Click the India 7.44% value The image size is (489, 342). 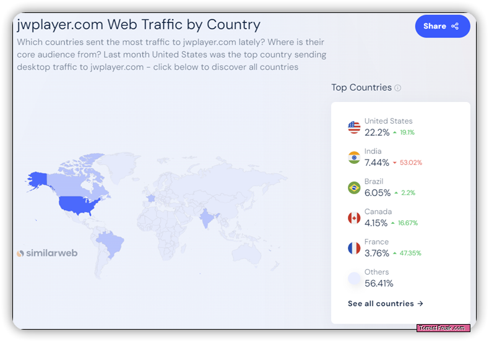click(377, 163)
